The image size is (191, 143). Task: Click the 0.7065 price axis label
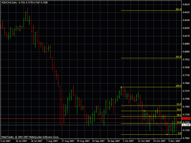point(186,138)
